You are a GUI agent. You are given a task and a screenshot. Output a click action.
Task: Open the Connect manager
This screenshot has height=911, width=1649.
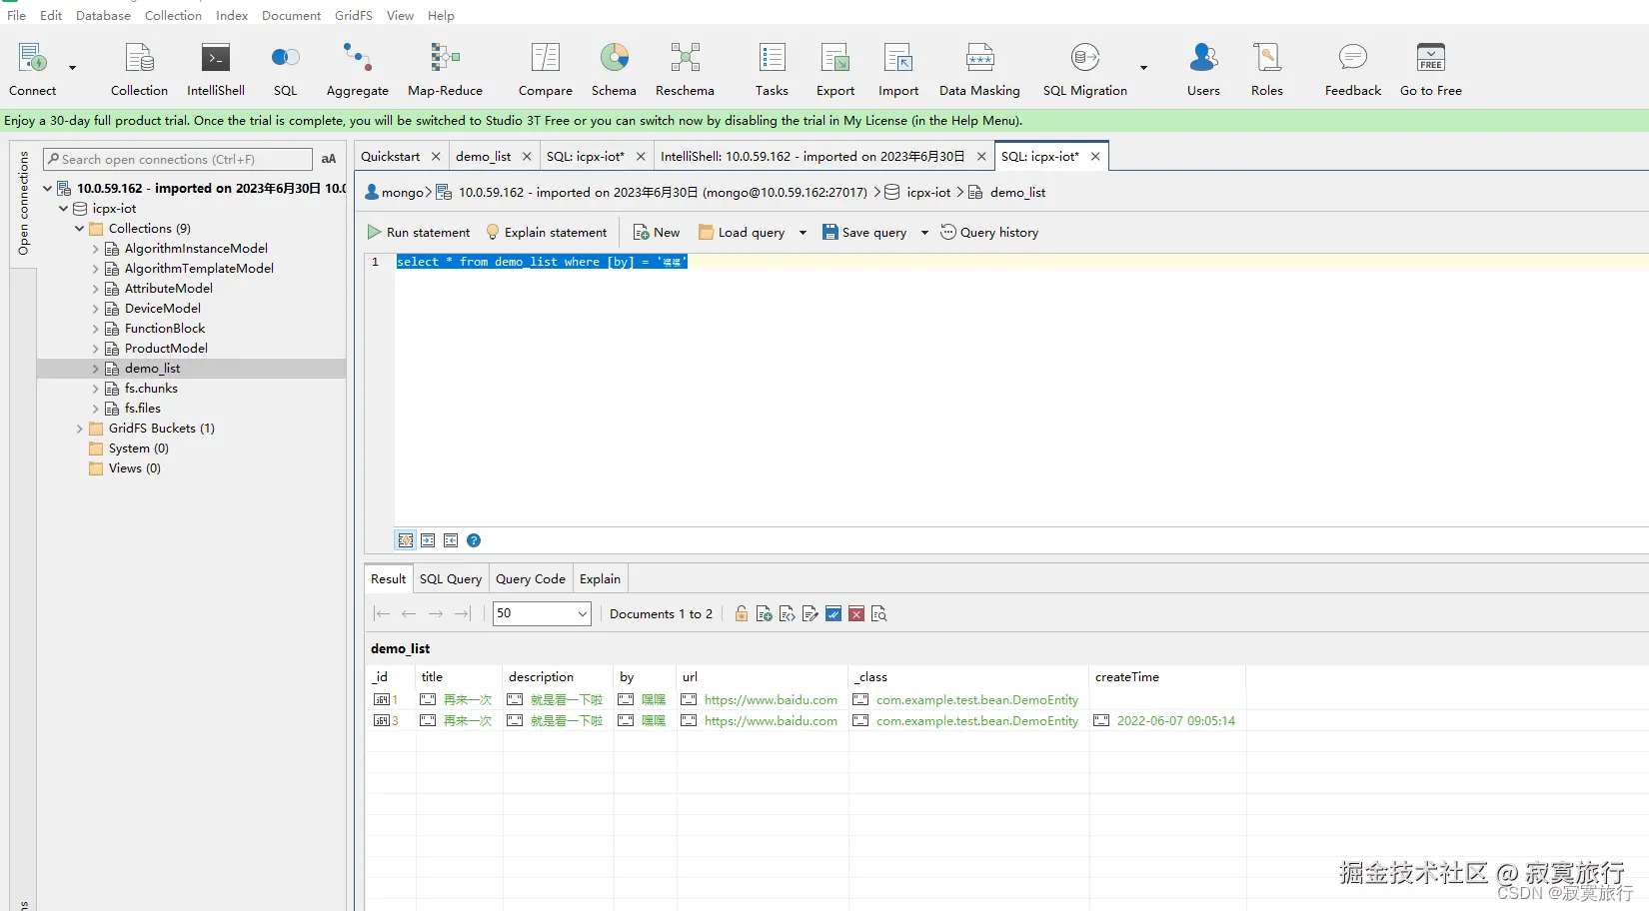[x=32, y=68]
